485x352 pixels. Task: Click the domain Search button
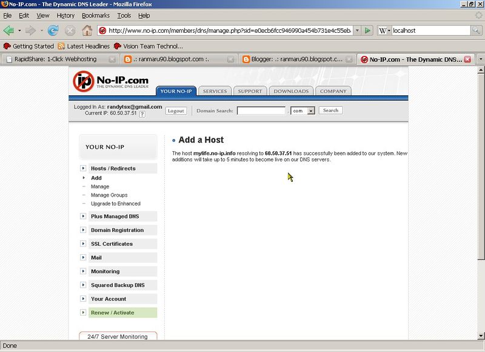[330, 110]
